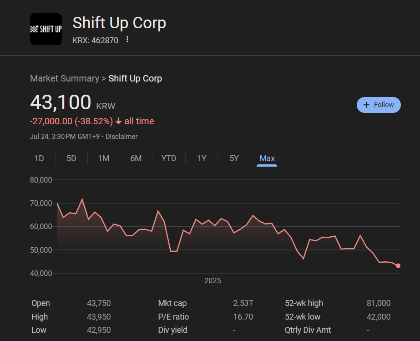The image size is (420, 341).
Task: Open the Market Summary breadcrumb link
Action: tap(65, 79)
